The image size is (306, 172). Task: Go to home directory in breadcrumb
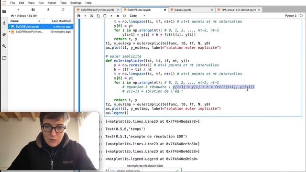point(12,16)
